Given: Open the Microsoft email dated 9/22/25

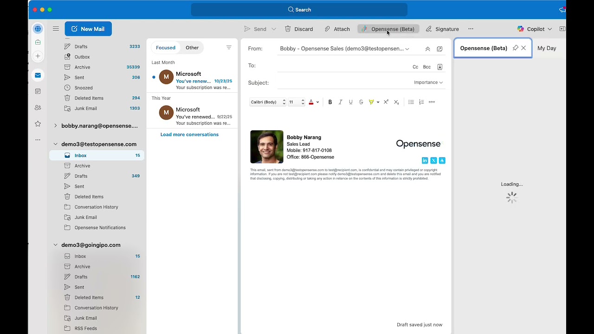Looking at the screenshot, I should click(192, 116).
